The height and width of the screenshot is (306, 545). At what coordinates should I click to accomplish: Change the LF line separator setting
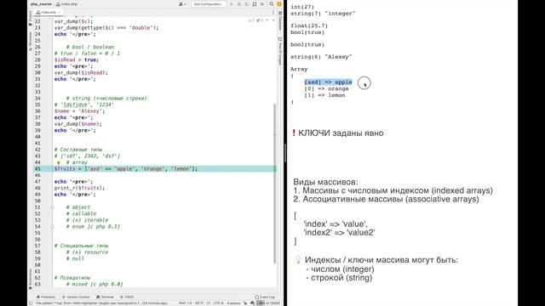point(209,303)
